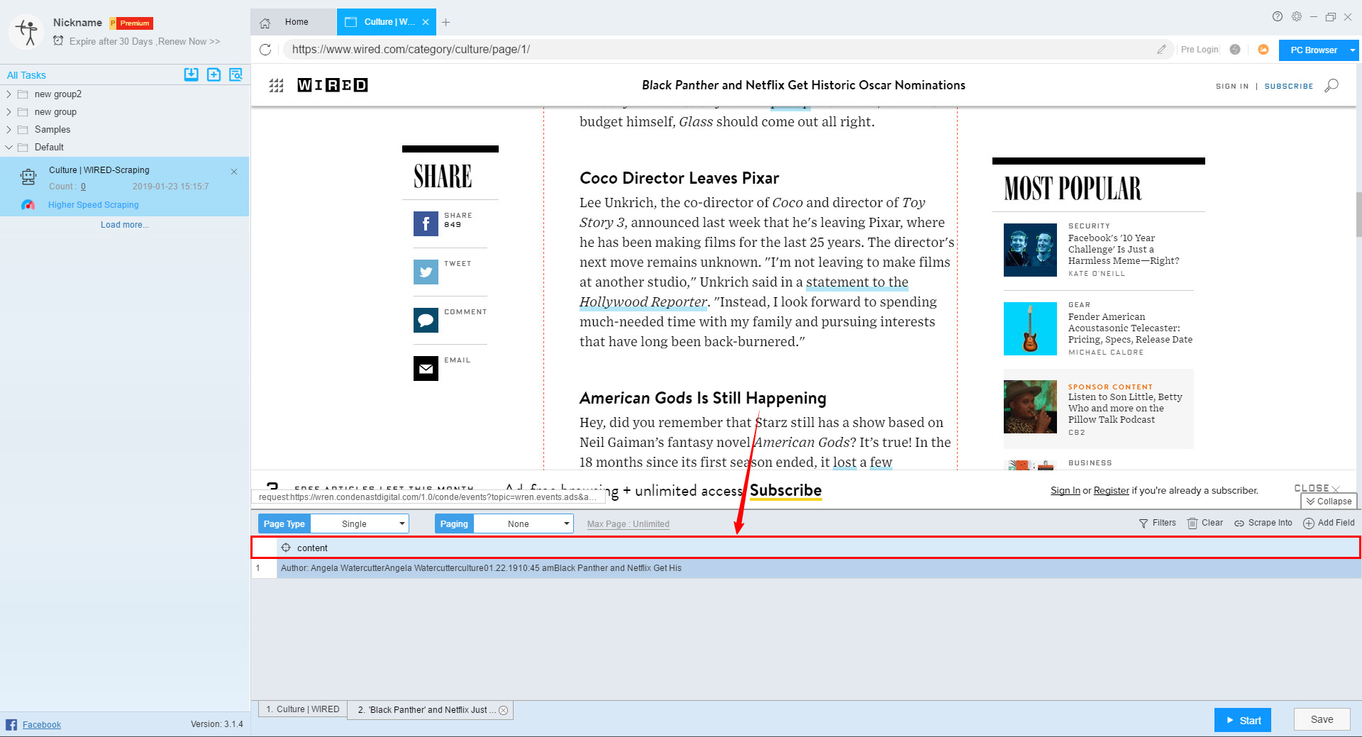
Task: Select bottom tab 1. Culture | WIRED
Action: pos(303,709)
